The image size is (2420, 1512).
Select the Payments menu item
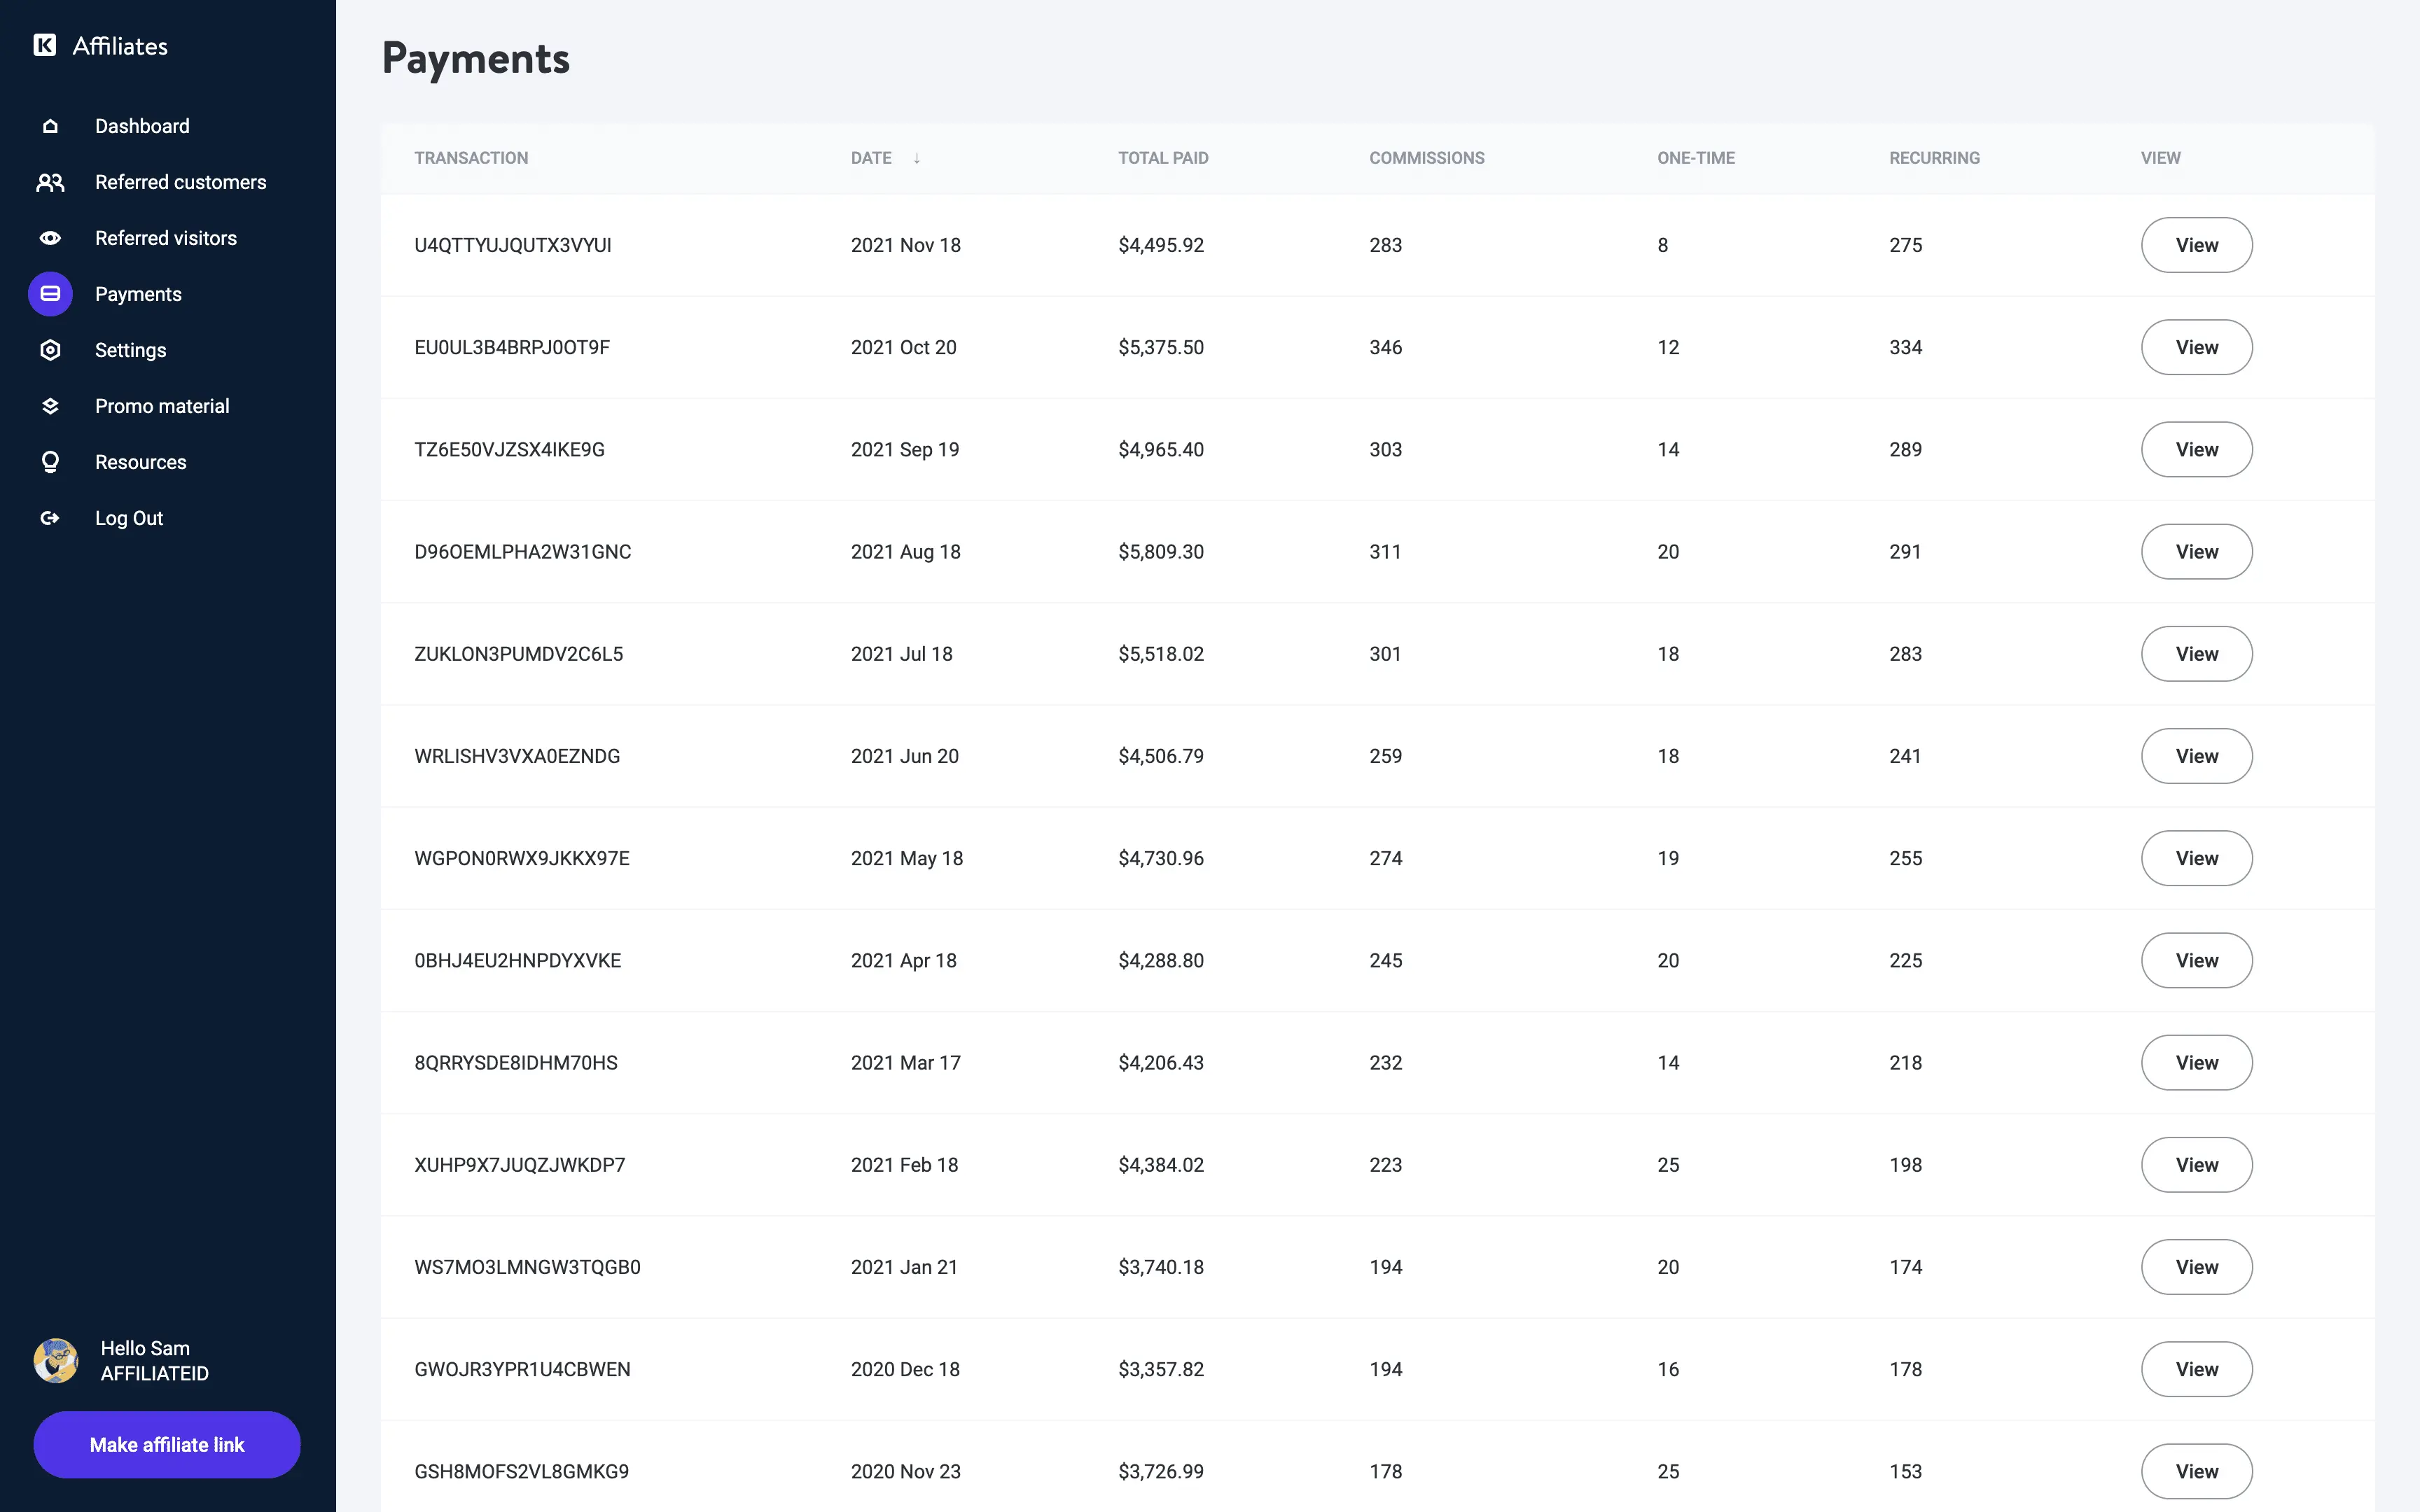pyautogui.click(x=138, y=293)
